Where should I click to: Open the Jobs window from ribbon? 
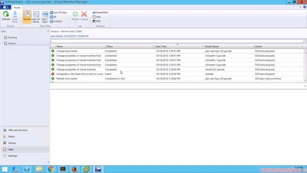pos(97,17)
